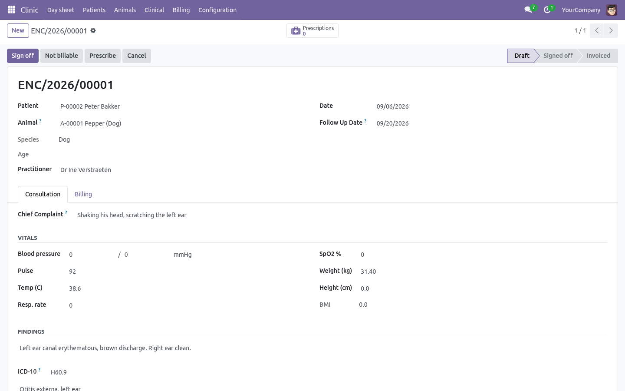
Task: Open the Clinical menu
Action: pyautogui.click(x=154, y=10)
